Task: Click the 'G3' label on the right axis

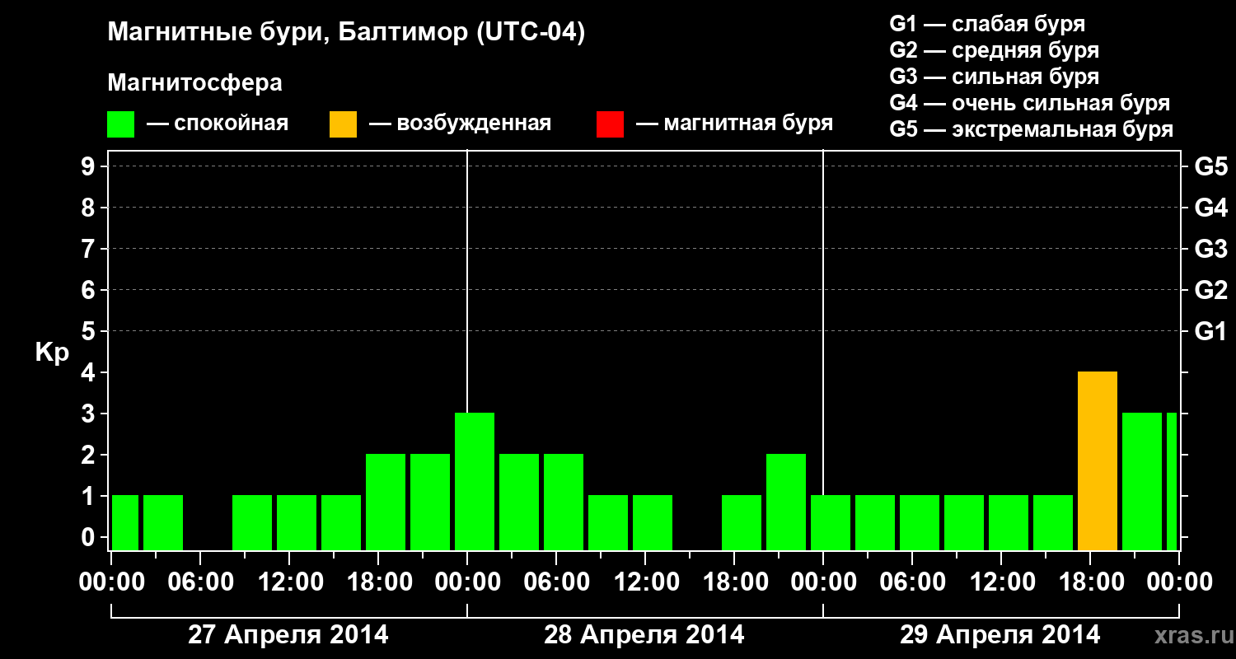Action: (x=1210, y=249)
